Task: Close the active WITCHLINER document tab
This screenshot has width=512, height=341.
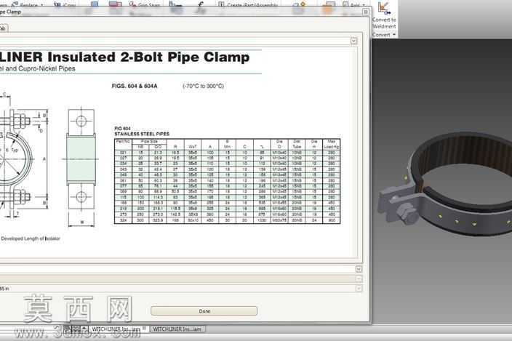Action: [x=144, y=328]
